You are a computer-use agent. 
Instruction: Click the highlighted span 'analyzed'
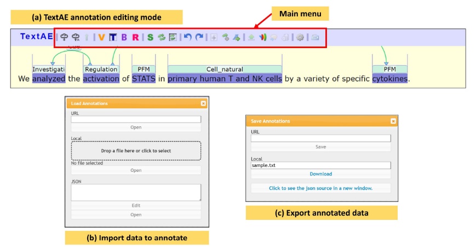click(49, 79)
